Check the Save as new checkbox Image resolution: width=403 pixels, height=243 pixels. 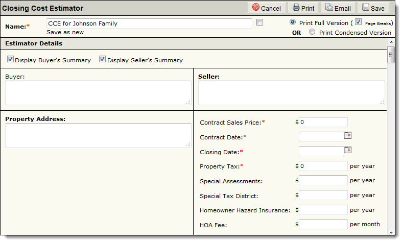[260, 22]
